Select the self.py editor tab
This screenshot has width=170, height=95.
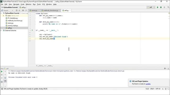(x=66, y=11)
